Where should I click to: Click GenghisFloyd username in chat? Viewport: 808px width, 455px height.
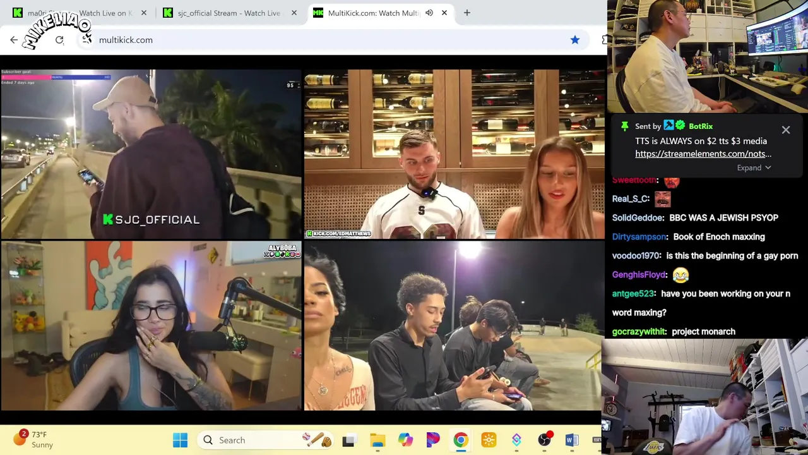(639, 274)
